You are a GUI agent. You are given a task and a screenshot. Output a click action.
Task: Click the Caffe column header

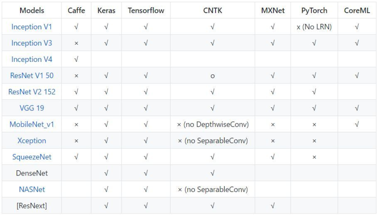[76, 10]
